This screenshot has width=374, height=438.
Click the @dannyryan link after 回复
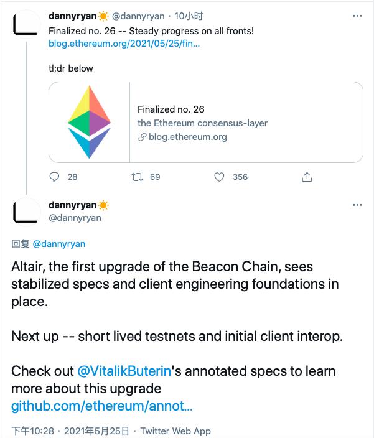(x=58, y=244)
